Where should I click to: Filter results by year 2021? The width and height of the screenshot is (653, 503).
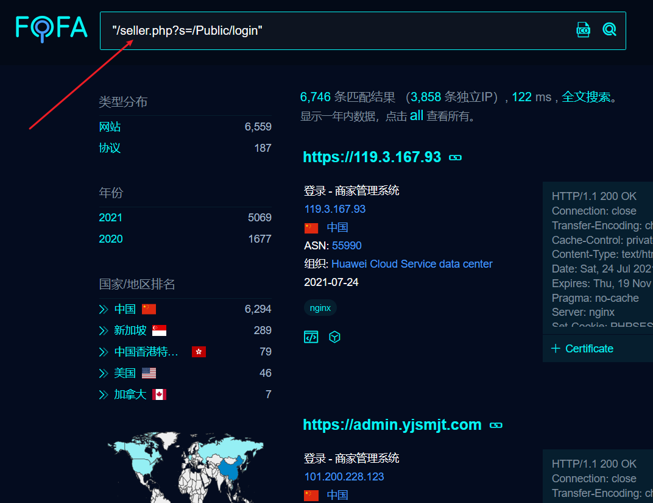point(110,218)
